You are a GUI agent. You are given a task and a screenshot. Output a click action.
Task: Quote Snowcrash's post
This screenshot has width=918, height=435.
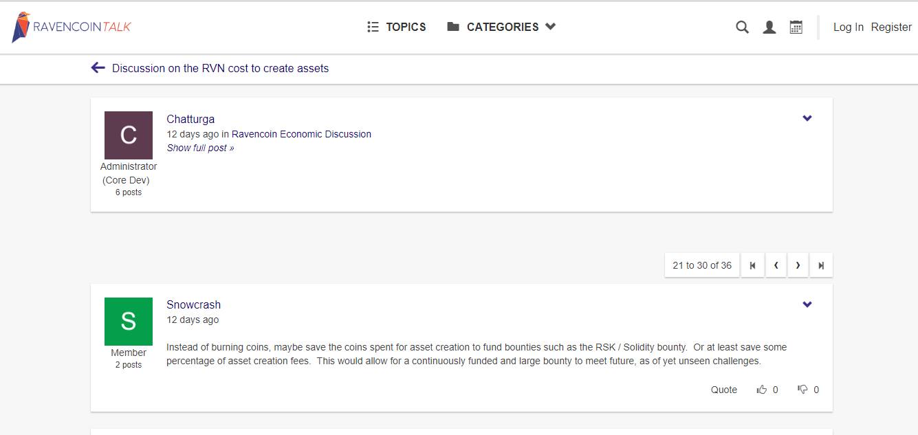[723, 390]
